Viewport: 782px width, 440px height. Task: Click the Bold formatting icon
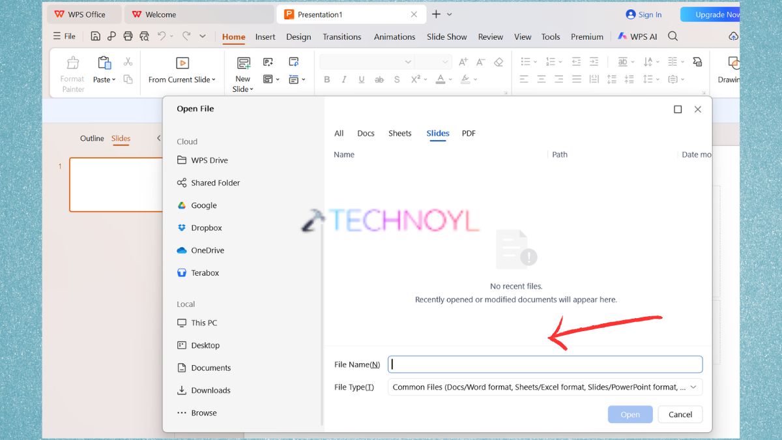coord(327,80)
